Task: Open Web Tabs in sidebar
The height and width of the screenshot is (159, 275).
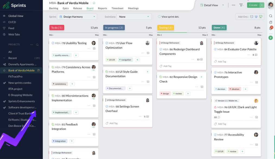Action: [x=14, y=34]
